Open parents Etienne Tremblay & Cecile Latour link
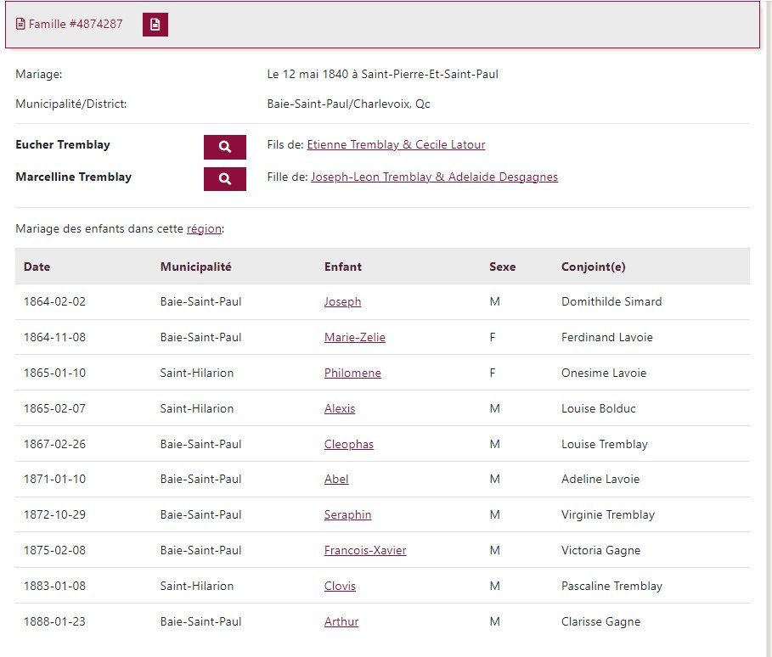This screenshot has width=772, height=657. 396,144
